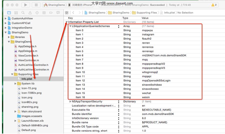
Task: Collapse the LSApplicationQueriesSchemes array
Action: tap(70, 26)
